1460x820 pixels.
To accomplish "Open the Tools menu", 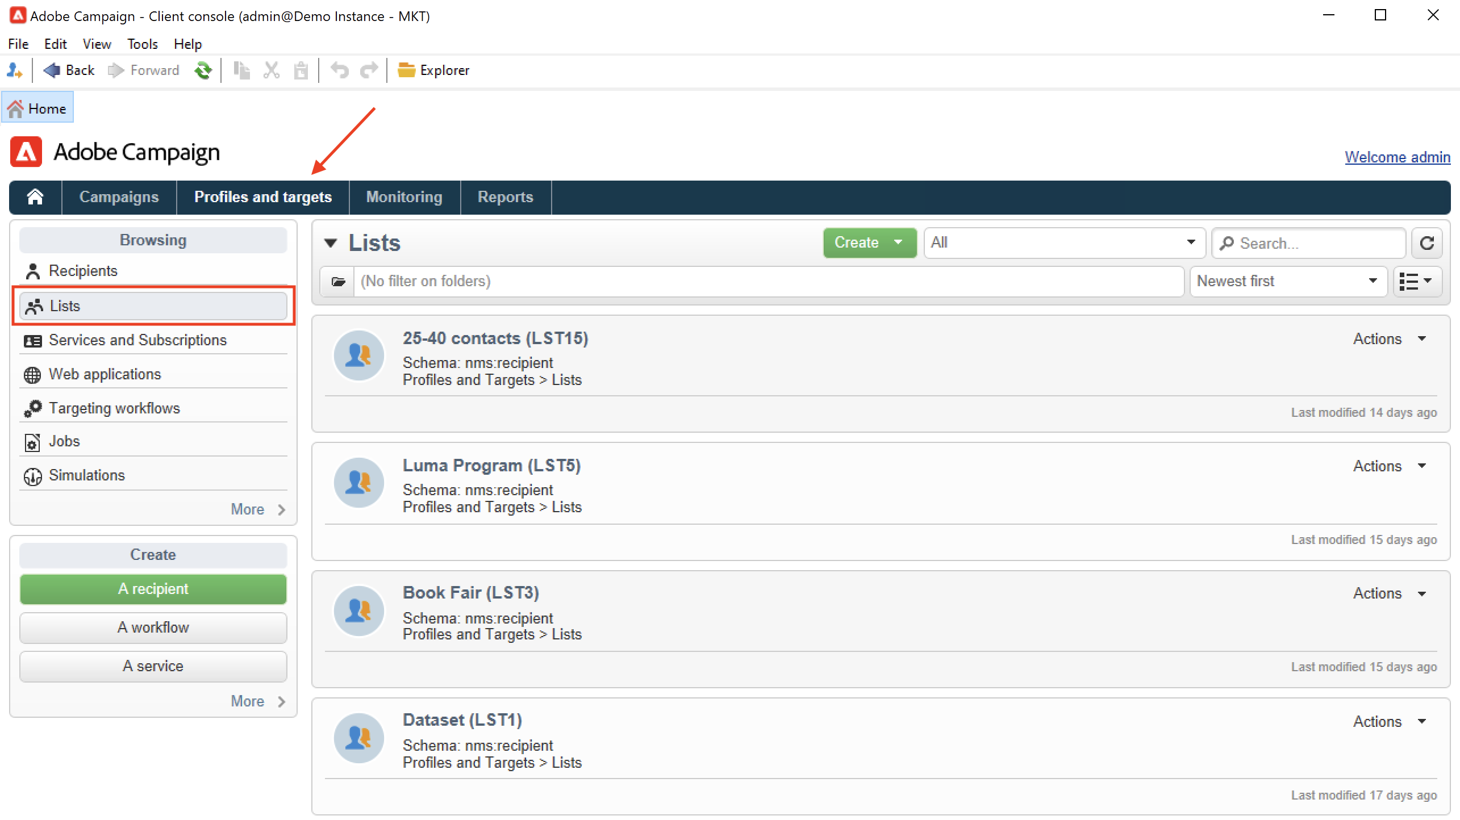I will click(x=142, y=44).
